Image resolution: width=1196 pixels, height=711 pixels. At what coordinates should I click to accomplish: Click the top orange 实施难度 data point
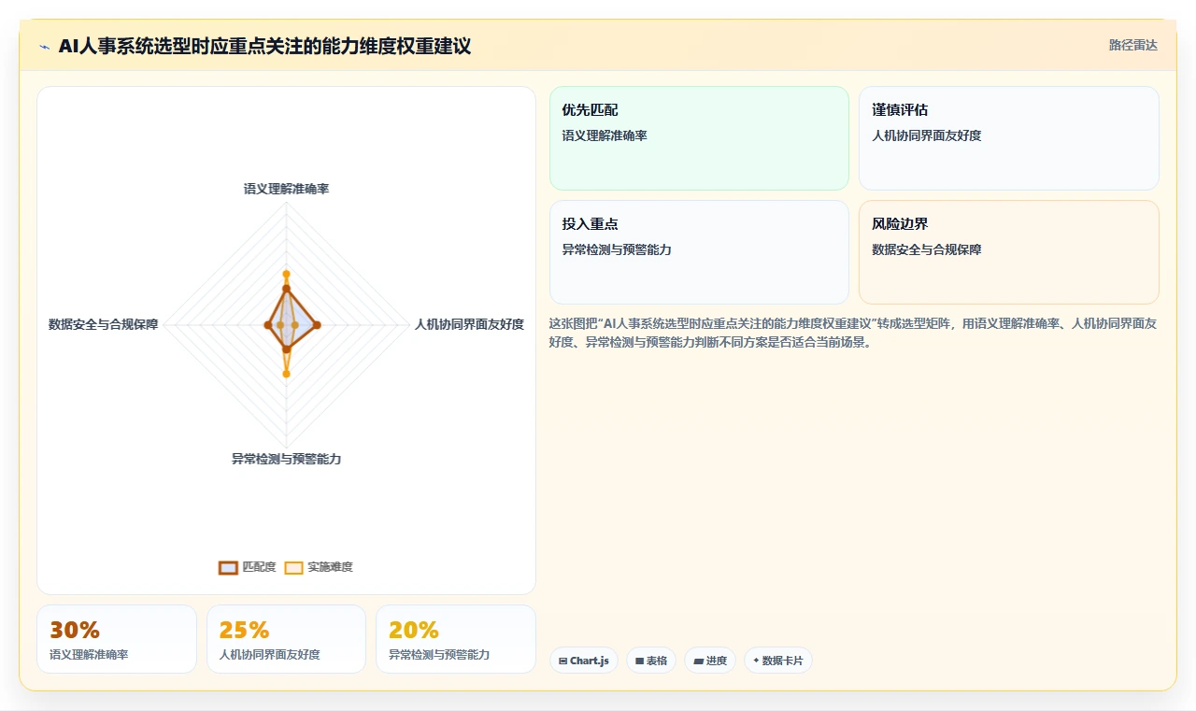(x=286, y=274)
